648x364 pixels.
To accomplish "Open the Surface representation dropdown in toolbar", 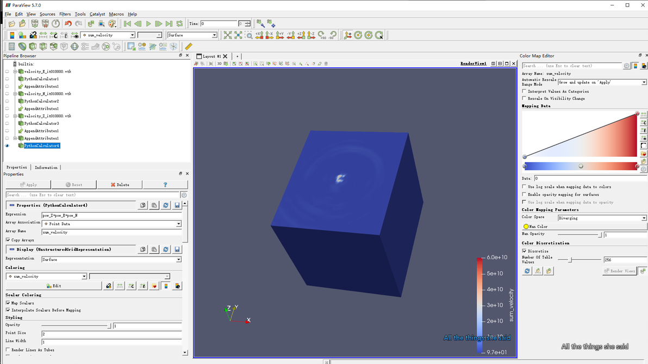I will 192,35.
